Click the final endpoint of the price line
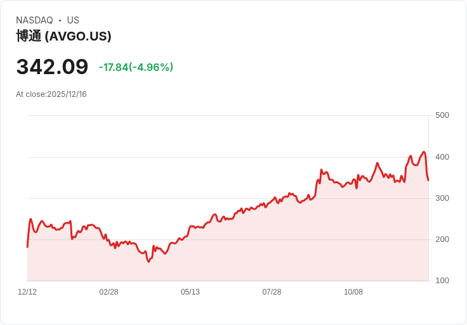Image resolution: width=467 pixels, height=325 pixels. (428, 181)
